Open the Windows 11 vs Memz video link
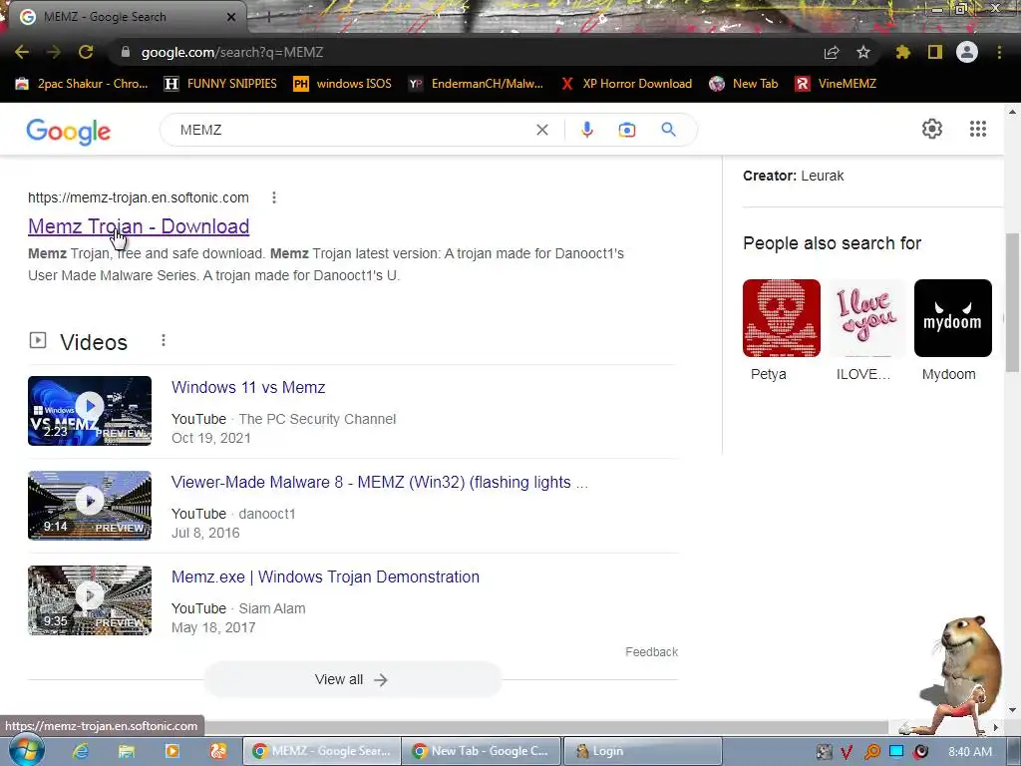The height and width of the screenshot is (766, 1021). [x=248, y=387]
